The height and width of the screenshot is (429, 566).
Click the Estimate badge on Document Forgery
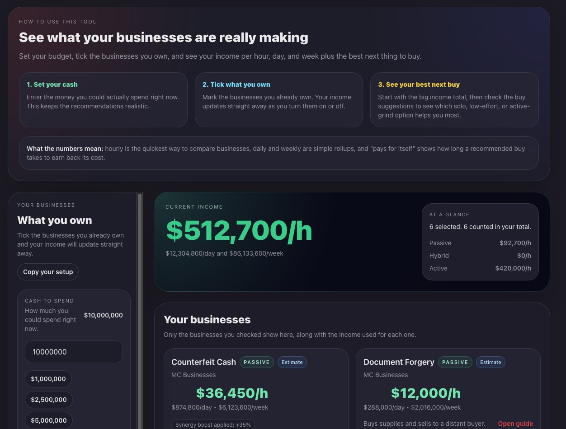(x=490, y=362)
